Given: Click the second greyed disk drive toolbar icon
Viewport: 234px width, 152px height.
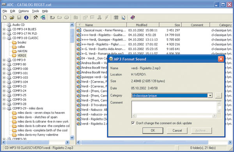Looking at the screenshot, I should click(x=59, y=18).
